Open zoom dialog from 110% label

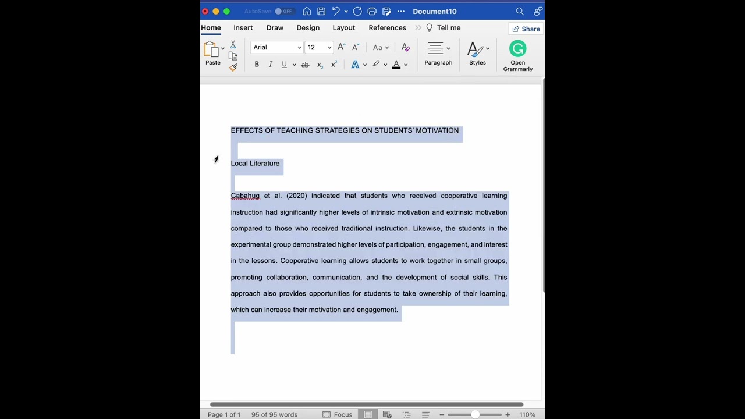pos(527,414)
